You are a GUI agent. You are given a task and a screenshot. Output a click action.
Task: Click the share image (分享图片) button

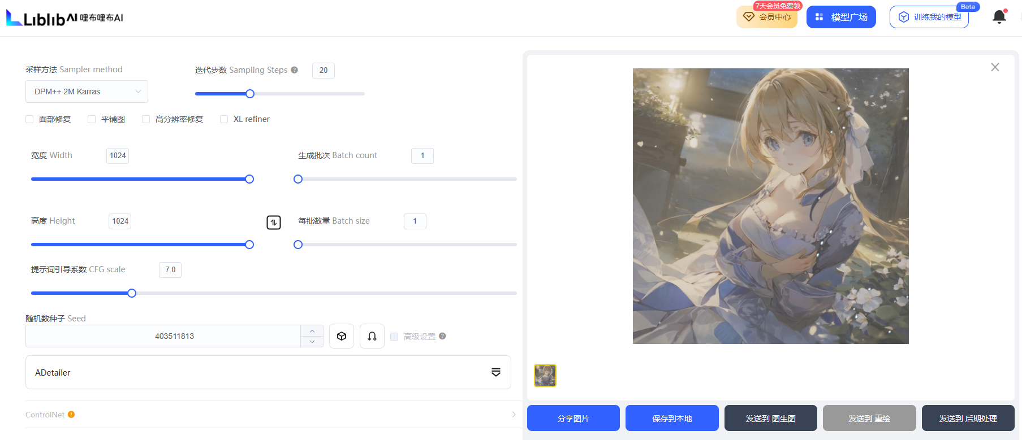pos(573,418)
